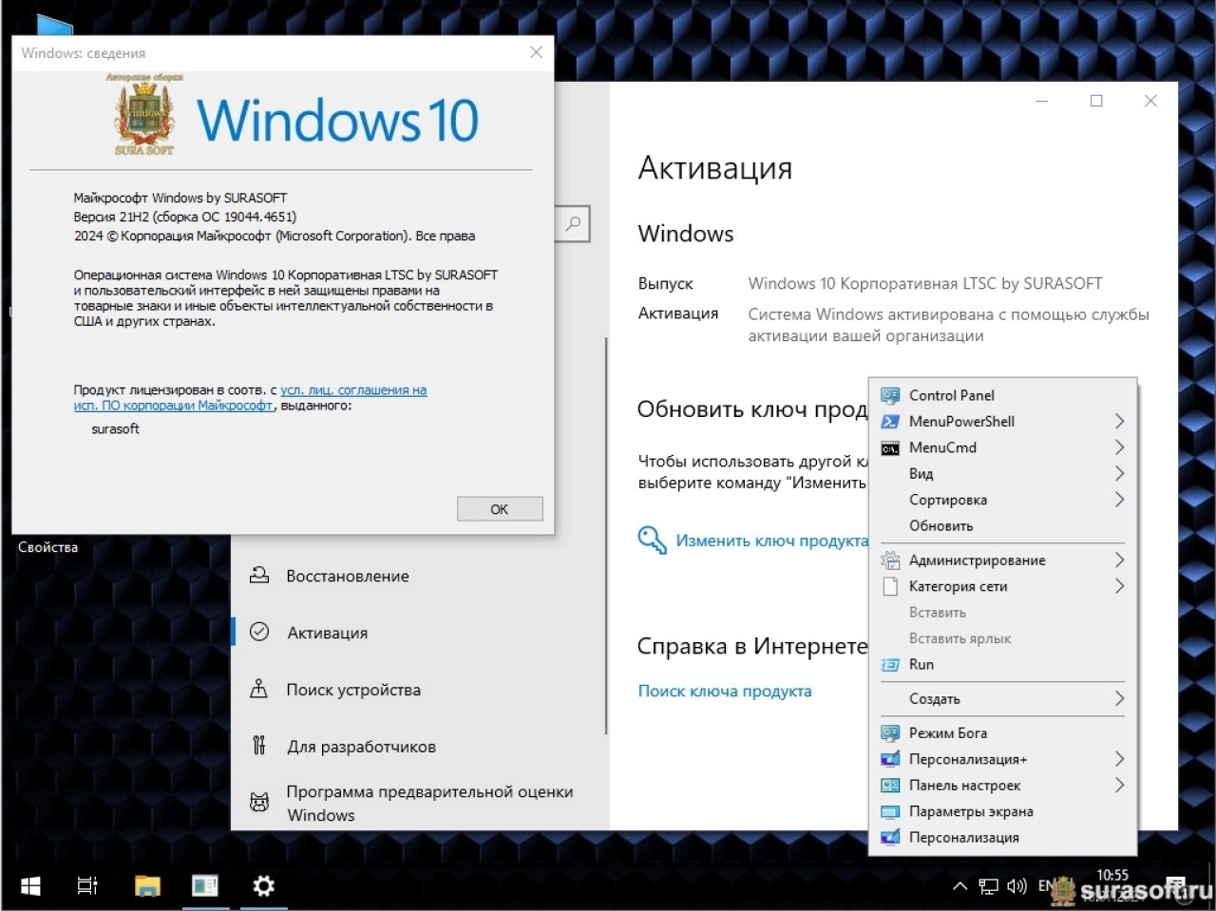Click the Параметры экрана monitor icon
This screenshot has width=1216, height=911.
[890, 812]
